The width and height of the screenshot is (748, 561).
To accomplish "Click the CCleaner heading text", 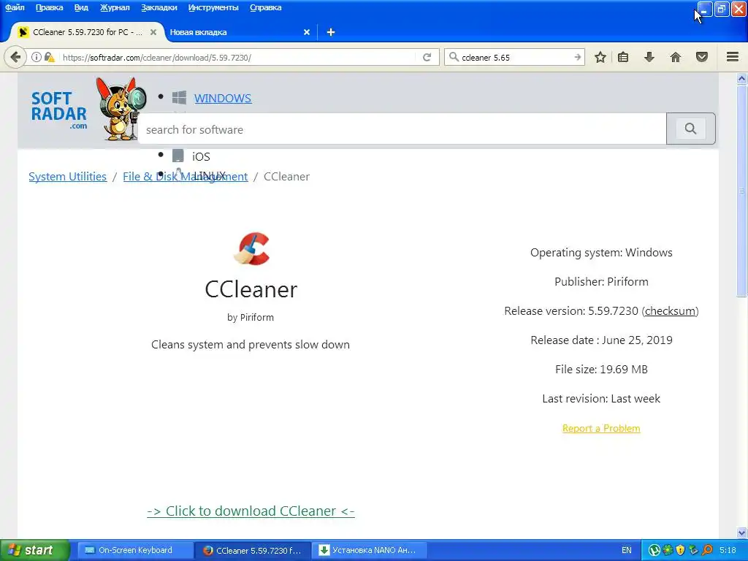I will coord(251,289).
